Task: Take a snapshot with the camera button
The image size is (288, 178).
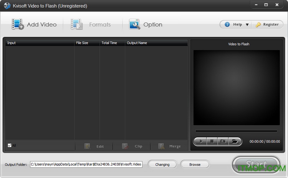Action: point(223,141)
